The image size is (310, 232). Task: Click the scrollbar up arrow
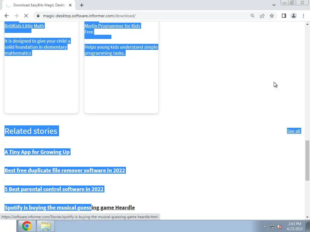(x=307, y=24)
